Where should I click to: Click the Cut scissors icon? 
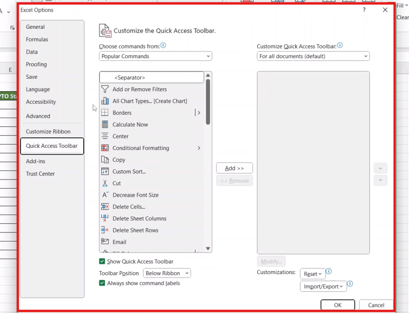(105, 183)
